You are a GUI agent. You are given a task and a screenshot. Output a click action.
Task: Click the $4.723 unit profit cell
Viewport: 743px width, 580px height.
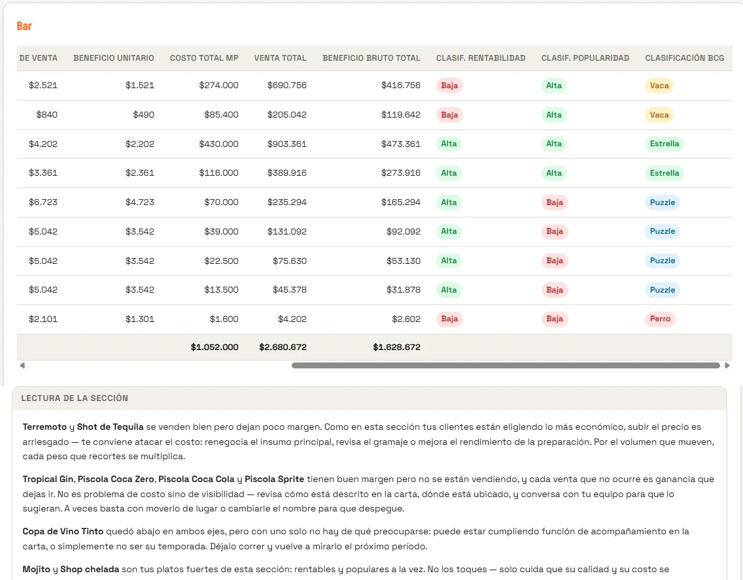tap(140, 202)
